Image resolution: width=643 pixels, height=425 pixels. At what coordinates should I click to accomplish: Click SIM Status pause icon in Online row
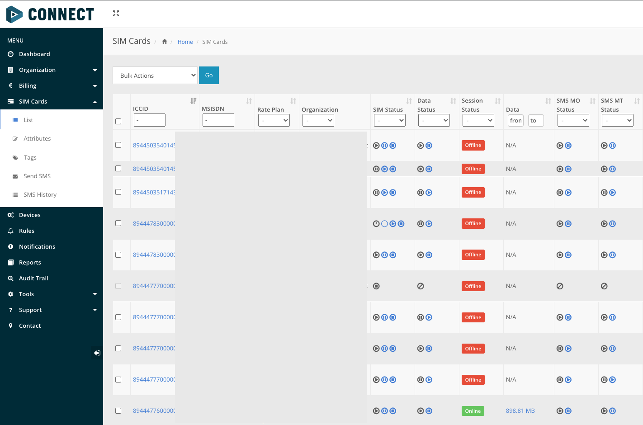384,411
